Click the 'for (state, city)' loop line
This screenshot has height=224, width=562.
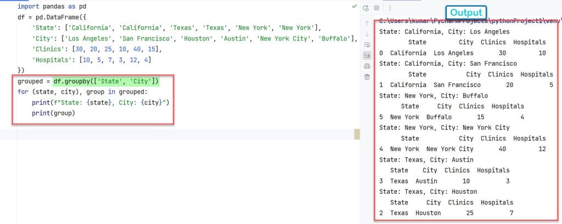82,93
